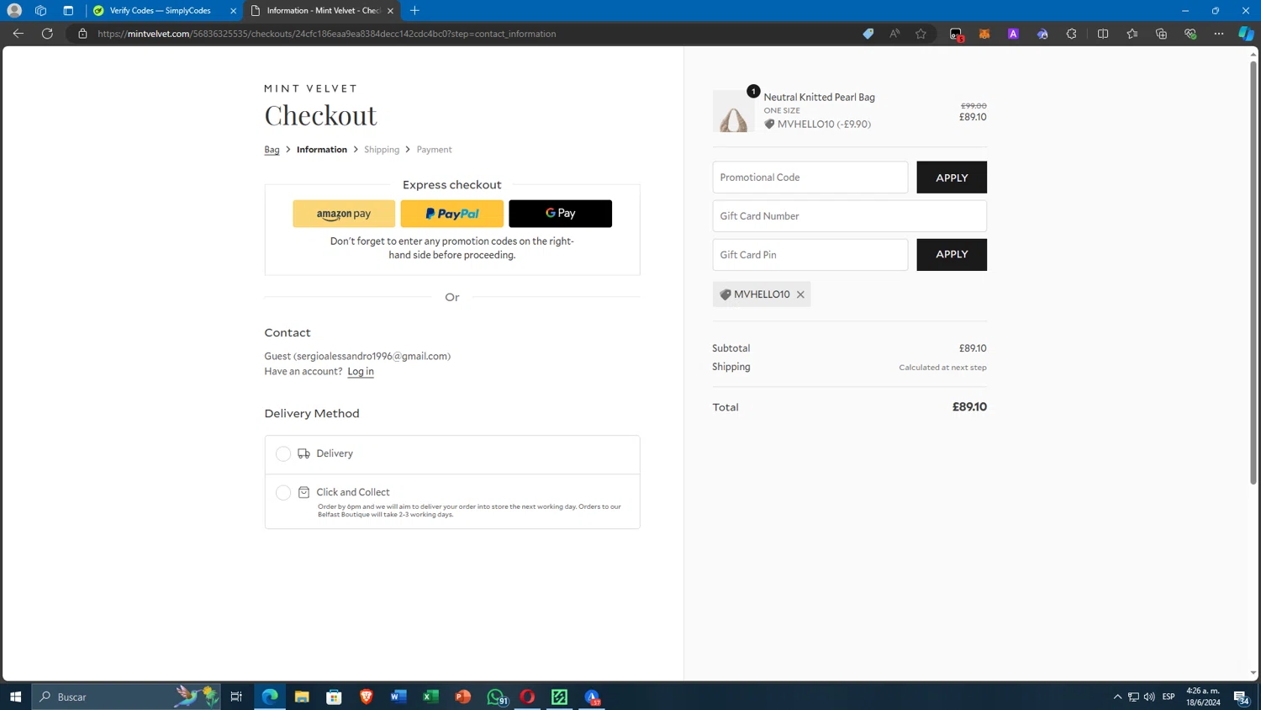Click the browser address bar URL
The height and width of the screenshot is (710, 1261).
click(x=327, y=34)
